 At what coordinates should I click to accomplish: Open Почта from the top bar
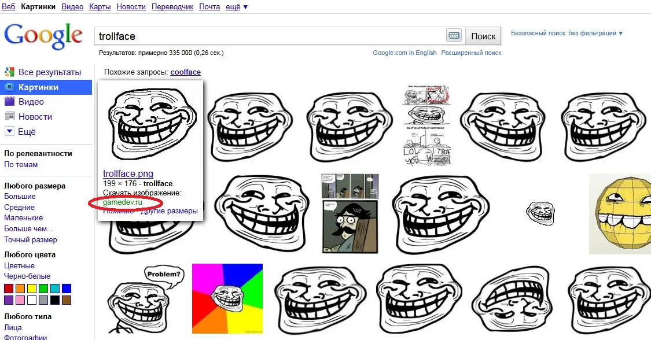[209, 6]
